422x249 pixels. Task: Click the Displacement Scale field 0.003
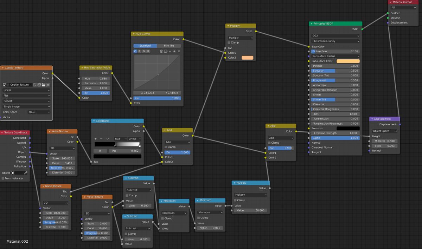tap(385, 146)
